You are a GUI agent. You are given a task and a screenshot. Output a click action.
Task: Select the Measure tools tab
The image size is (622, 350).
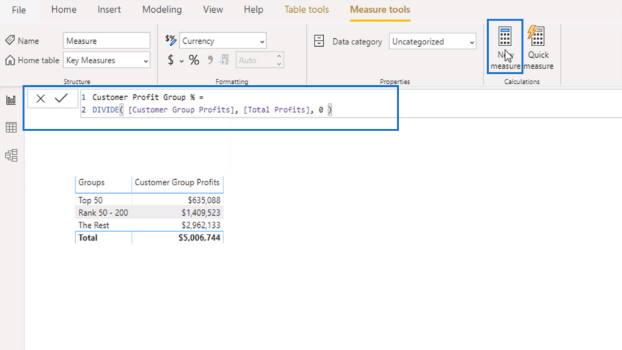click(380, 10)
